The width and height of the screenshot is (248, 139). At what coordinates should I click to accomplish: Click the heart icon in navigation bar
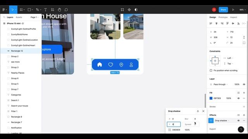coord(110,64)
